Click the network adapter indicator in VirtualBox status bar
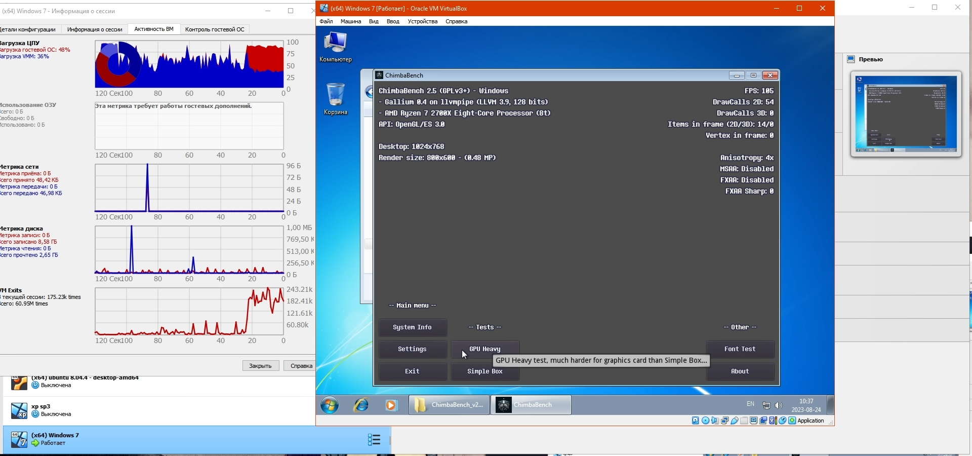 [x=724, y=421]
